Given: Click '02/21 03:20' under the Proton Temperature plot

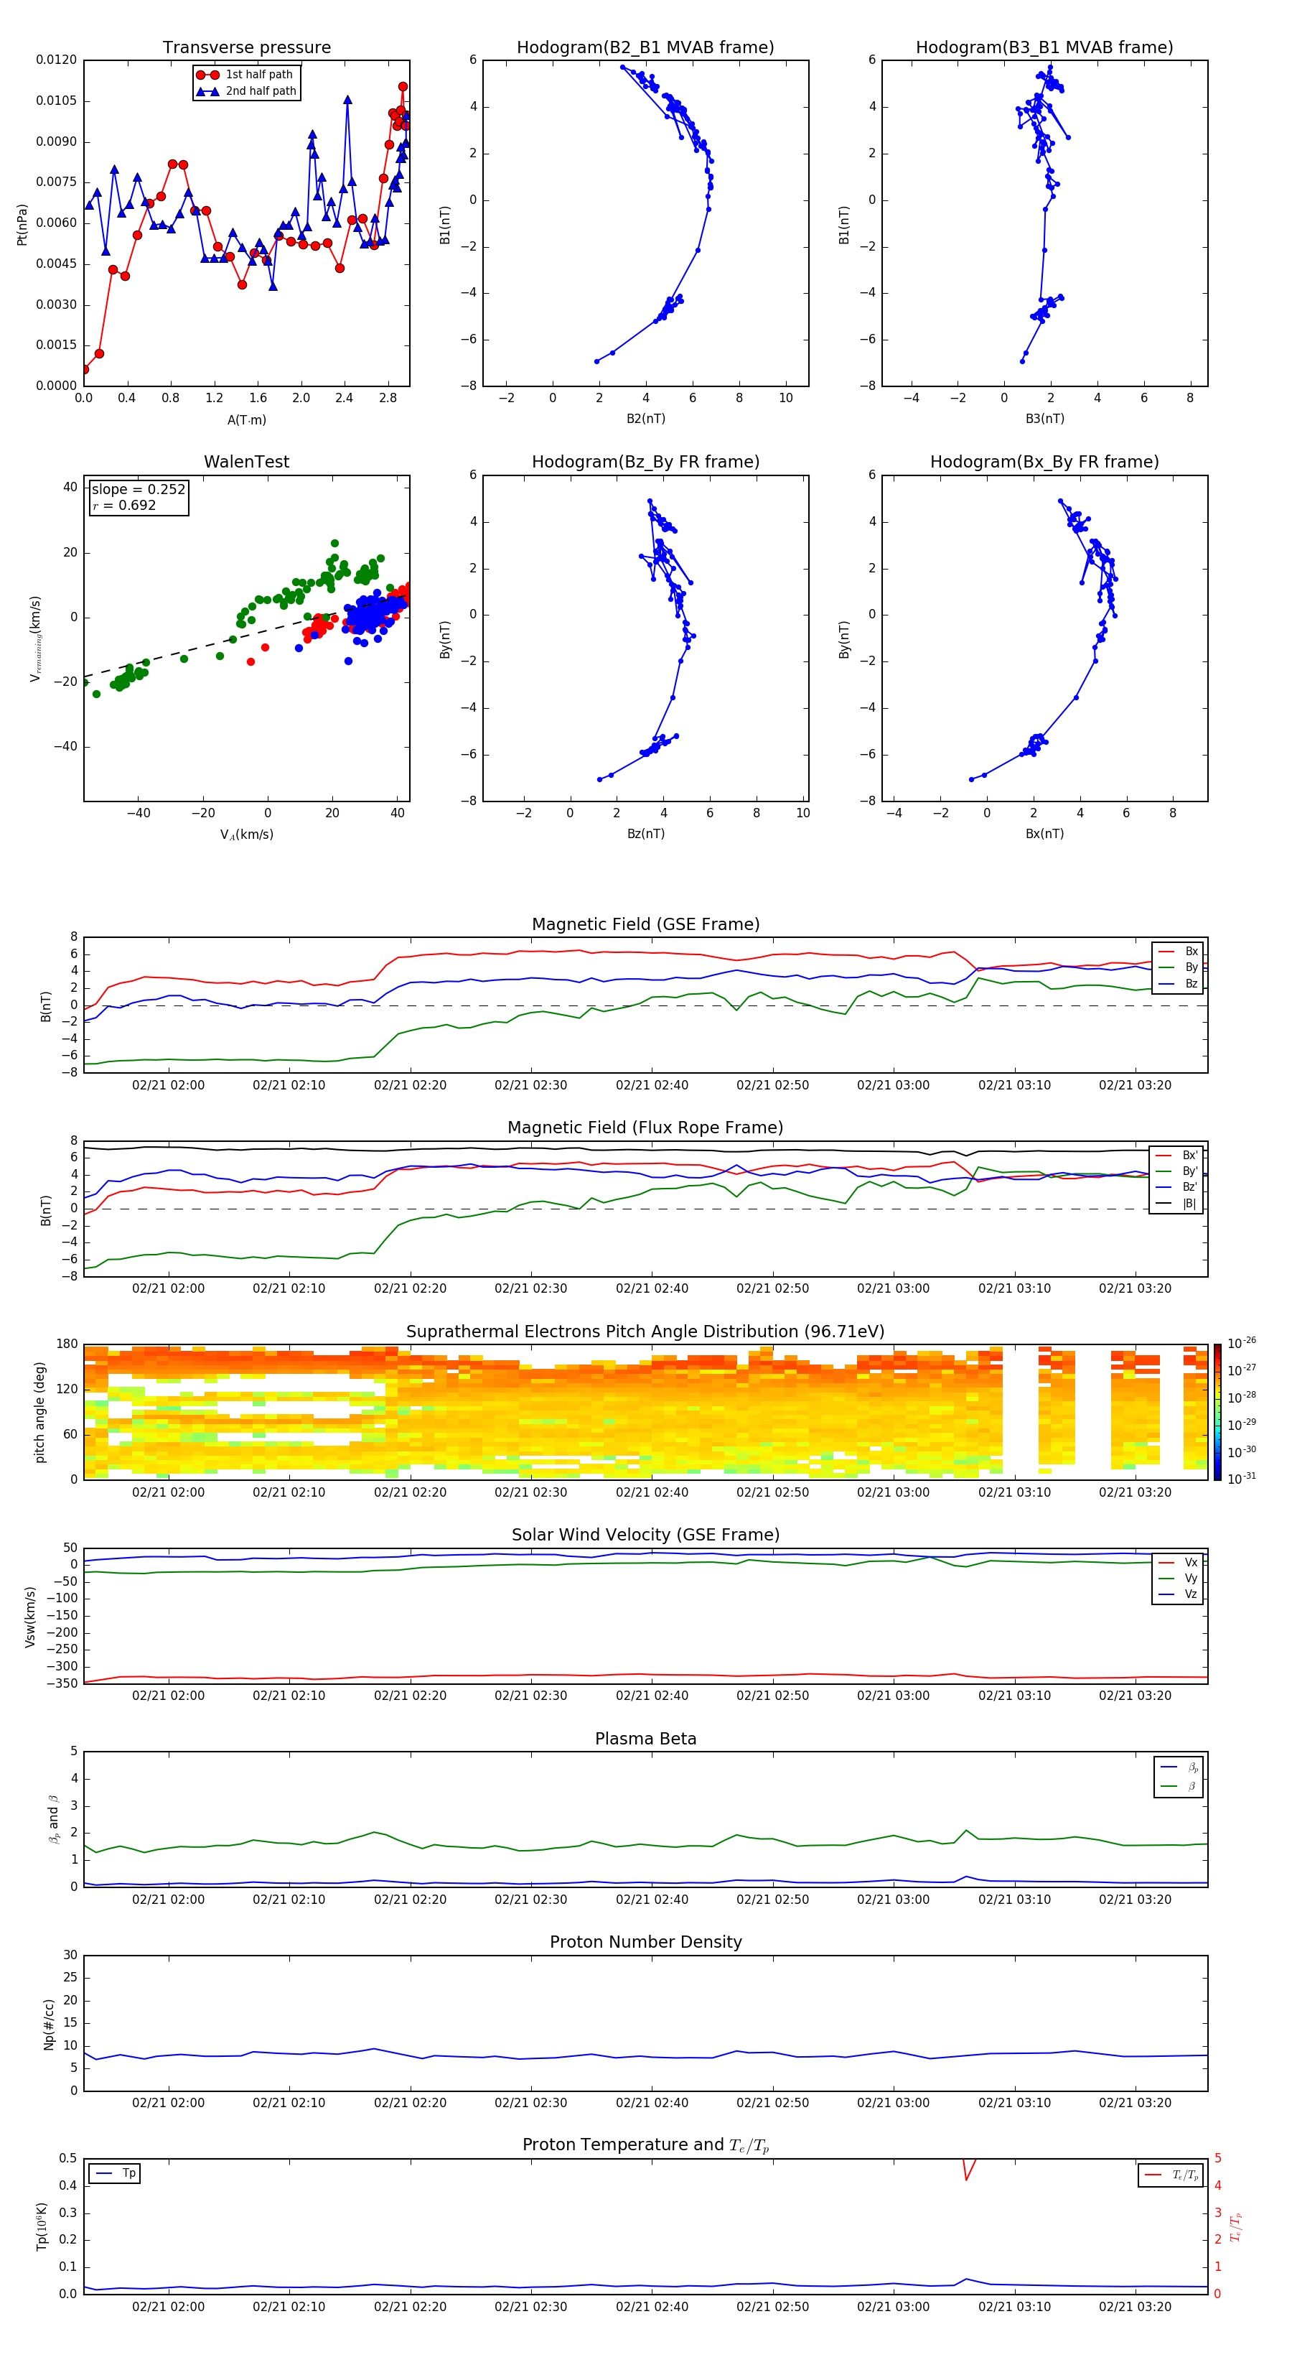Looking at the screenshot, I should click(x=1135, y=2307).
